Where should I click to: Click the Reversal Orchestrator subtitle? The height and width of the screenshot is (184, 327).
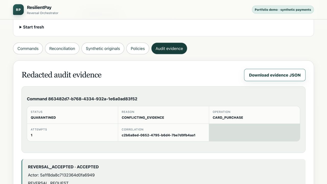click(43, 13)
